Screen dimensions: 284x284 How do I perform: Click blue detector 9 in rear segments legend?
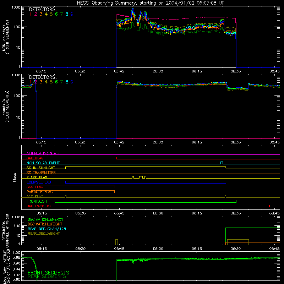pyautogui.click(x=72, y=82)
